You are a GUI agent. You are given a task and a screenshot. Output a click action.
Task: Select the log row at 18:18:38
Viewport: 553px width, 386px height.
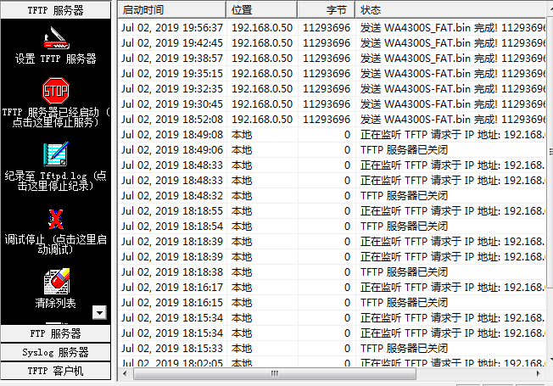click(332, 272)
